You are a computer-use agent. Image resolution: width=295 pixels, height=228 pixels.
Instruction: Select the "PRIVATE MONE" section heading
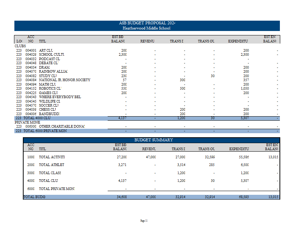(x=27, y=122)
